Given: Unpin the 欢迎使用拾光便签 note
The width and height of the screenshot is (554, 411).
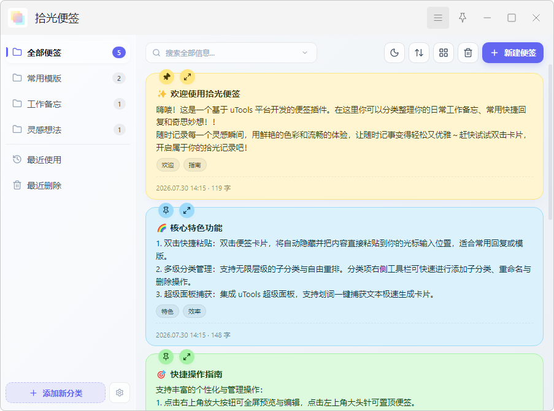Looking at the screenshot, I should point(166,76).
